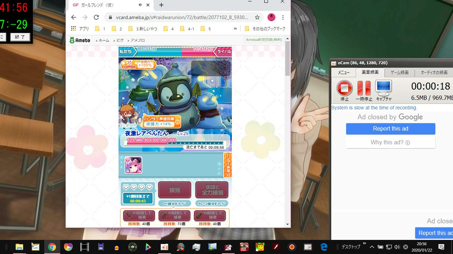This screenshot has height=254, width=453.
Task: Click the 捕獲 capture button
Action: coord(175,190)
